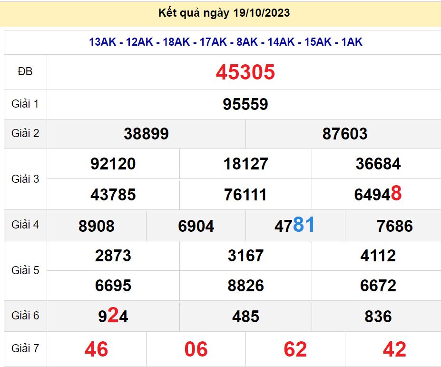Click the header 'Kết quả ngày 19/10/2023'
This screenshot has height=367, width=441.
pyautogui.click(x=224, y=13)
